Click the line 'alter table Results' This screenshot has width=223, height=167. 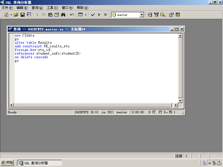[33, 43]
